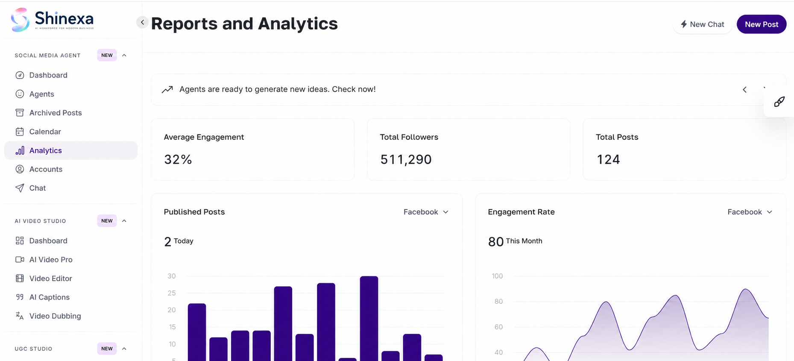Image resolution: width=794 pixels, height=361 pixels.
Task: Click the AI Video Pro camera icon
Action: coord(20,259)
